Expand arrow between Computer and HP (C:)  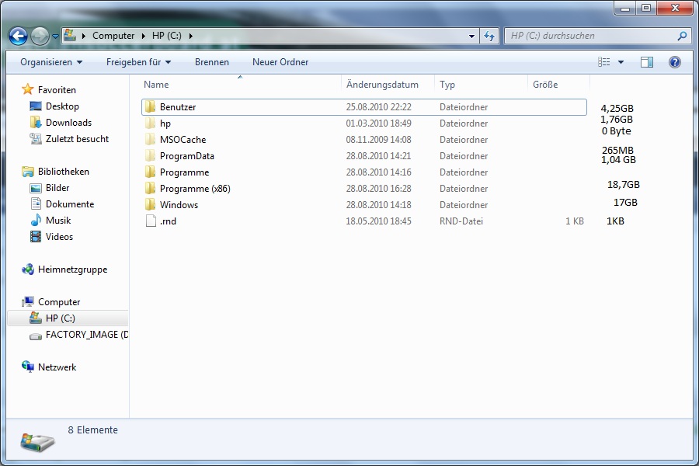[x=144, y=36]
